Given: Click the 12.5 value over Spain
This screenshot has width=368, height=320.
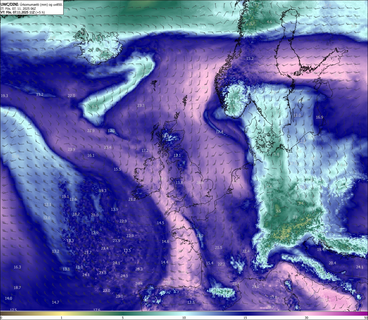Looking at the screenshot, I should [x=191, y=302].
